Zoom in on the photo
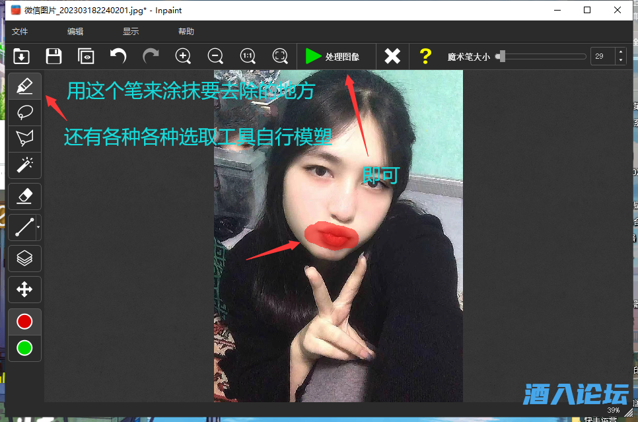This screenshot has height=422, width=638. [183, 56]
